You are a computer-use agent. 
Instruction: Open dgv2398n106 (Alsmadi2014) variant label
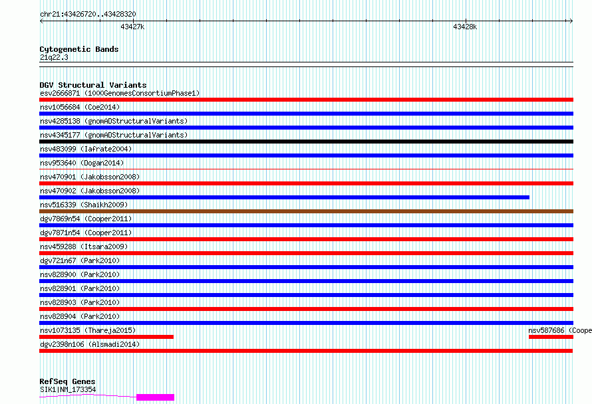pos(90,344)
